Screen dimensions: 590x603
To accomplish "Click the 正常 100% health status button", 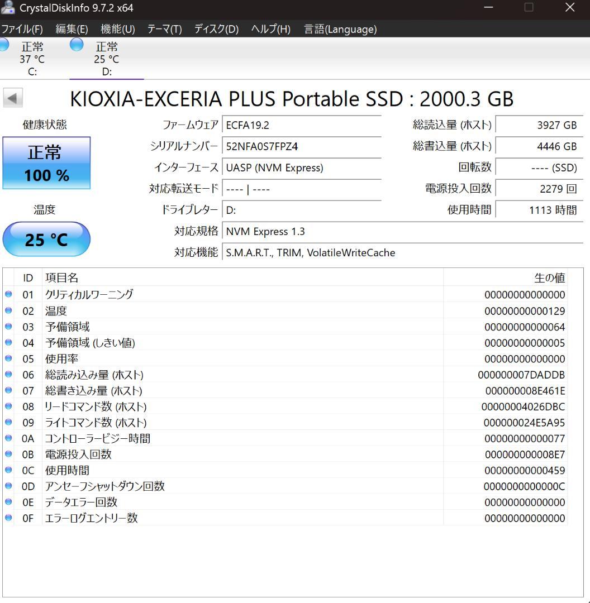I will (46, 162).
